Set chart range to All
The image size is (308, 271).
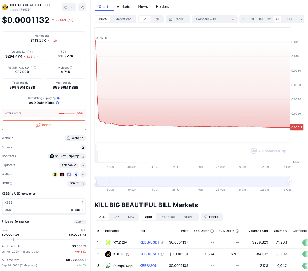(277, 19)
